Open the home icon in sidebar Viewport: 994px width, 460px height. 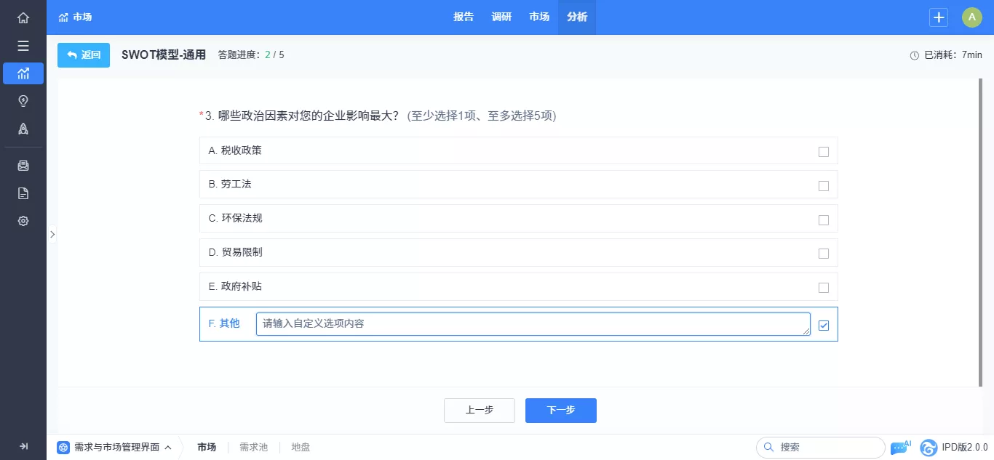coord(23,17)
